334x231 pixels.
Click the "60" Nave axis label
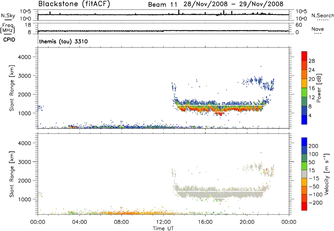tap(299, 25)
